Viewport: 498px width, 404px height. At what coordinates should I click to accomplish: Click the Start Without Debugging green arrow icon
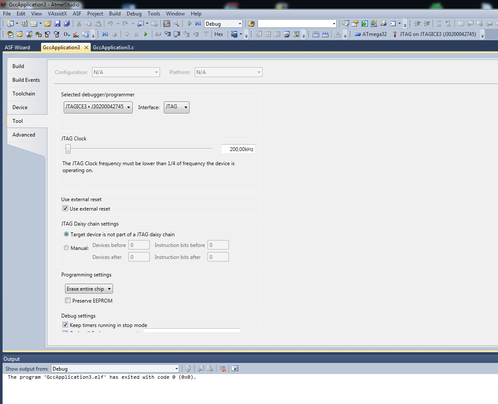click(x=189, y=24)
